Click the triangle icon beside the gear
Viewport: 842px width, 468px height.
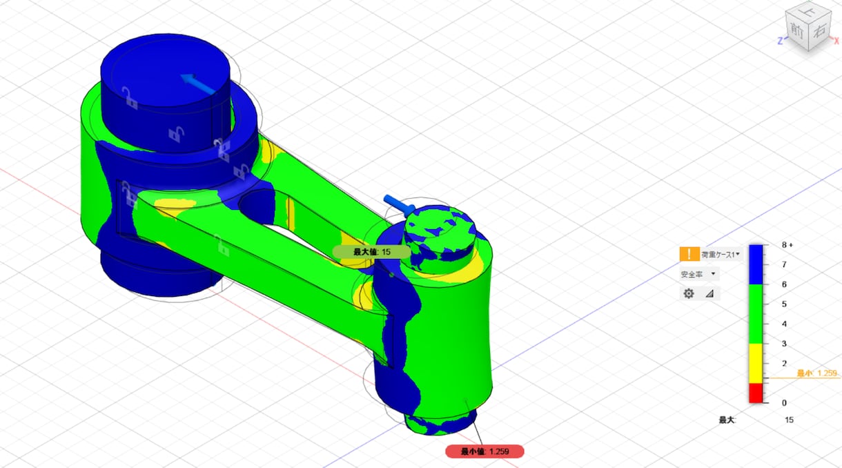pos(709,294)
